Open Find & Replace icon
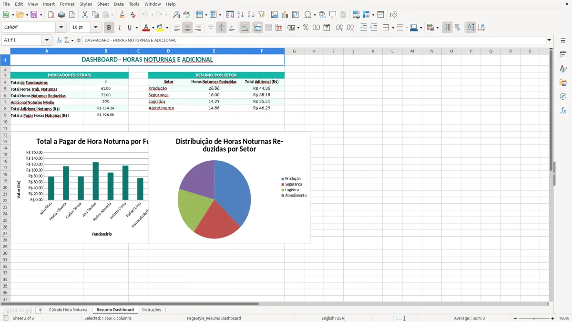The image size is (572, 322). (176, 15)
